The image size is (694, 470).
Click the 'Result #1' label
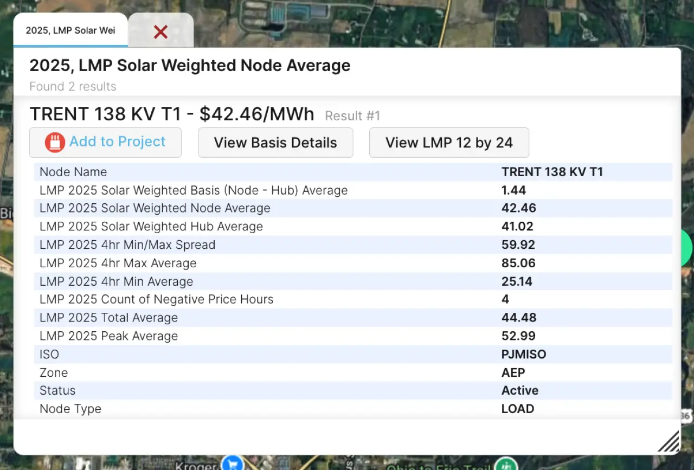point(352,116)
